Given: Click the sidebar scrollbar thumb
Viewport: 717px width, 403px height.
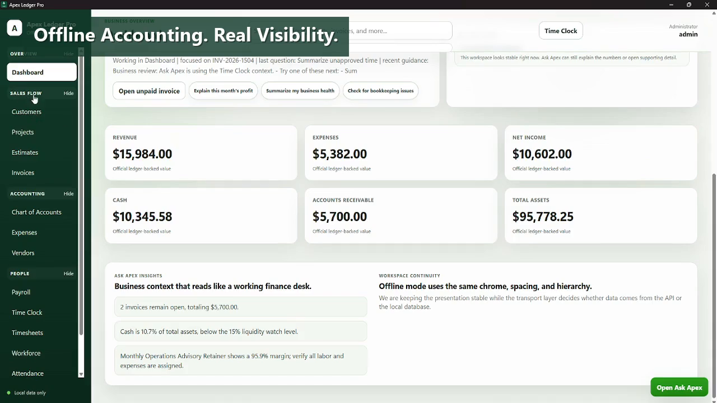Looking at the screenshot, I should coord(81,196).
